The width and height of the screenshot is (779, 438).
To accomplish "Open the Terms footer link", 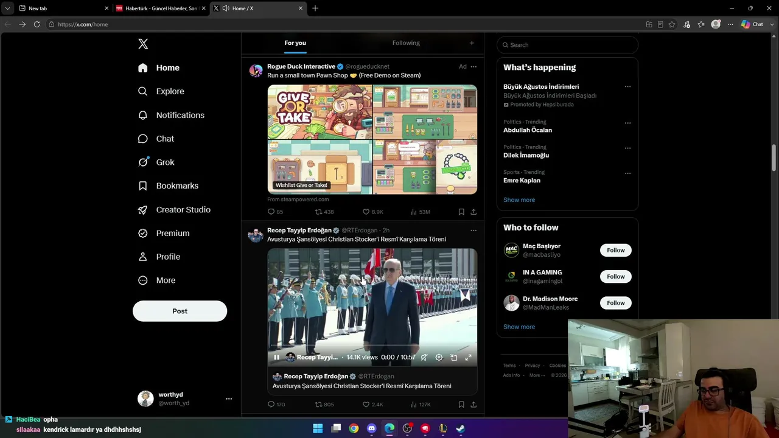I will 509,366.
